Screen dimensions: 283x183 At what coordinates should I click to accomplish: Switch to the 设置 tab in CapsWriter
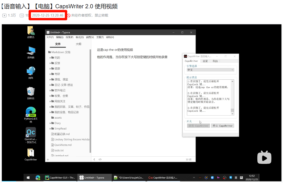tap(205, 61)
